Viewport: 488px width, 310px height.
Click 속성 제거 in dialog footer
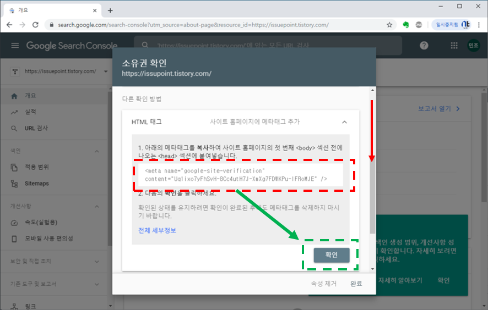click(x=324, y=284)
